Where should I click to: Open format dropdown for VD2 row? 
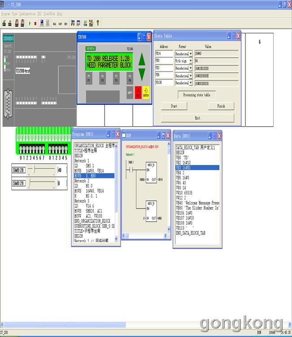(190, 68)
